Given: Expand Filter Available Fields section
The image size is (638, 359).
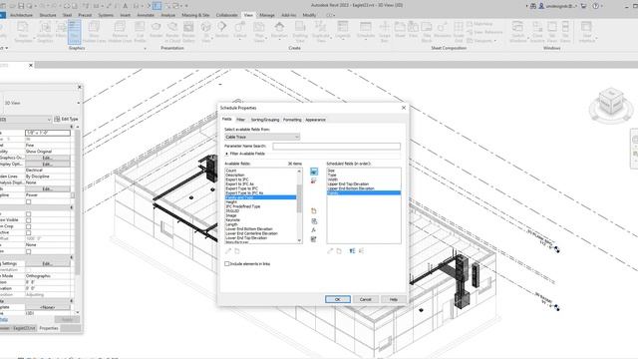Looking at the screenshot, I should coord(227,154).
